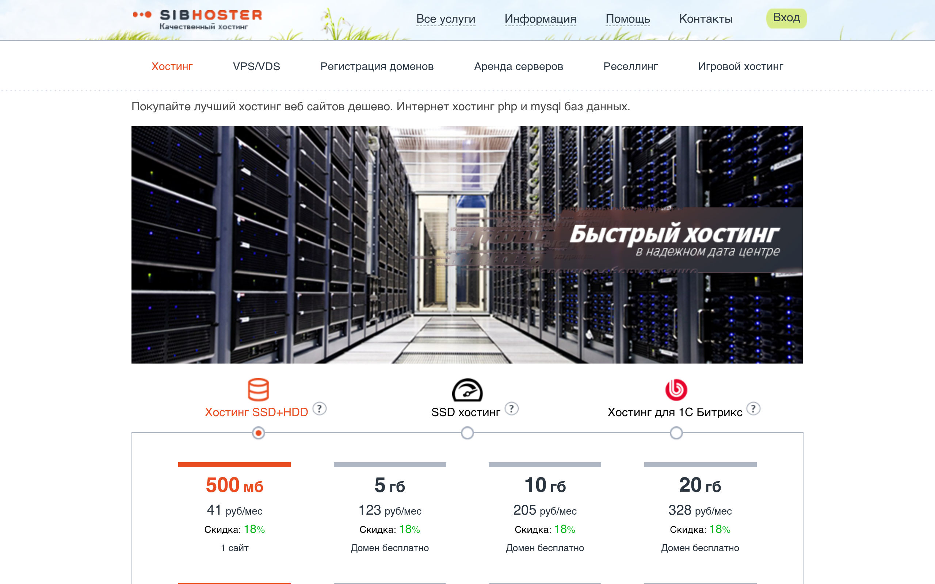Click Домен бесплатно under 20 гб
Viewport: 935px width, 584px height.
pos(700,548)
